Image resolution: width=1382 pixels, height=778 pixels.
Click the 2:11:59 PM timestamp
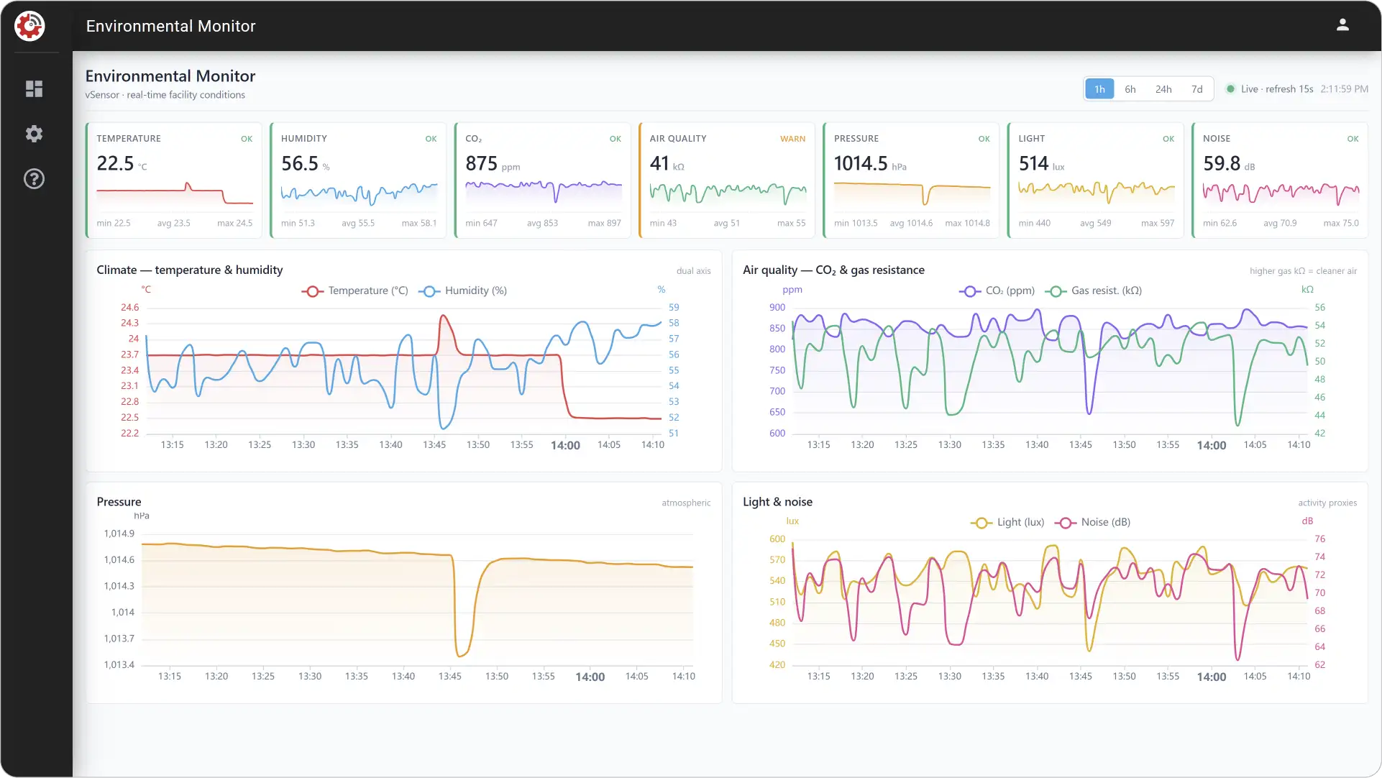[1344, 89]
